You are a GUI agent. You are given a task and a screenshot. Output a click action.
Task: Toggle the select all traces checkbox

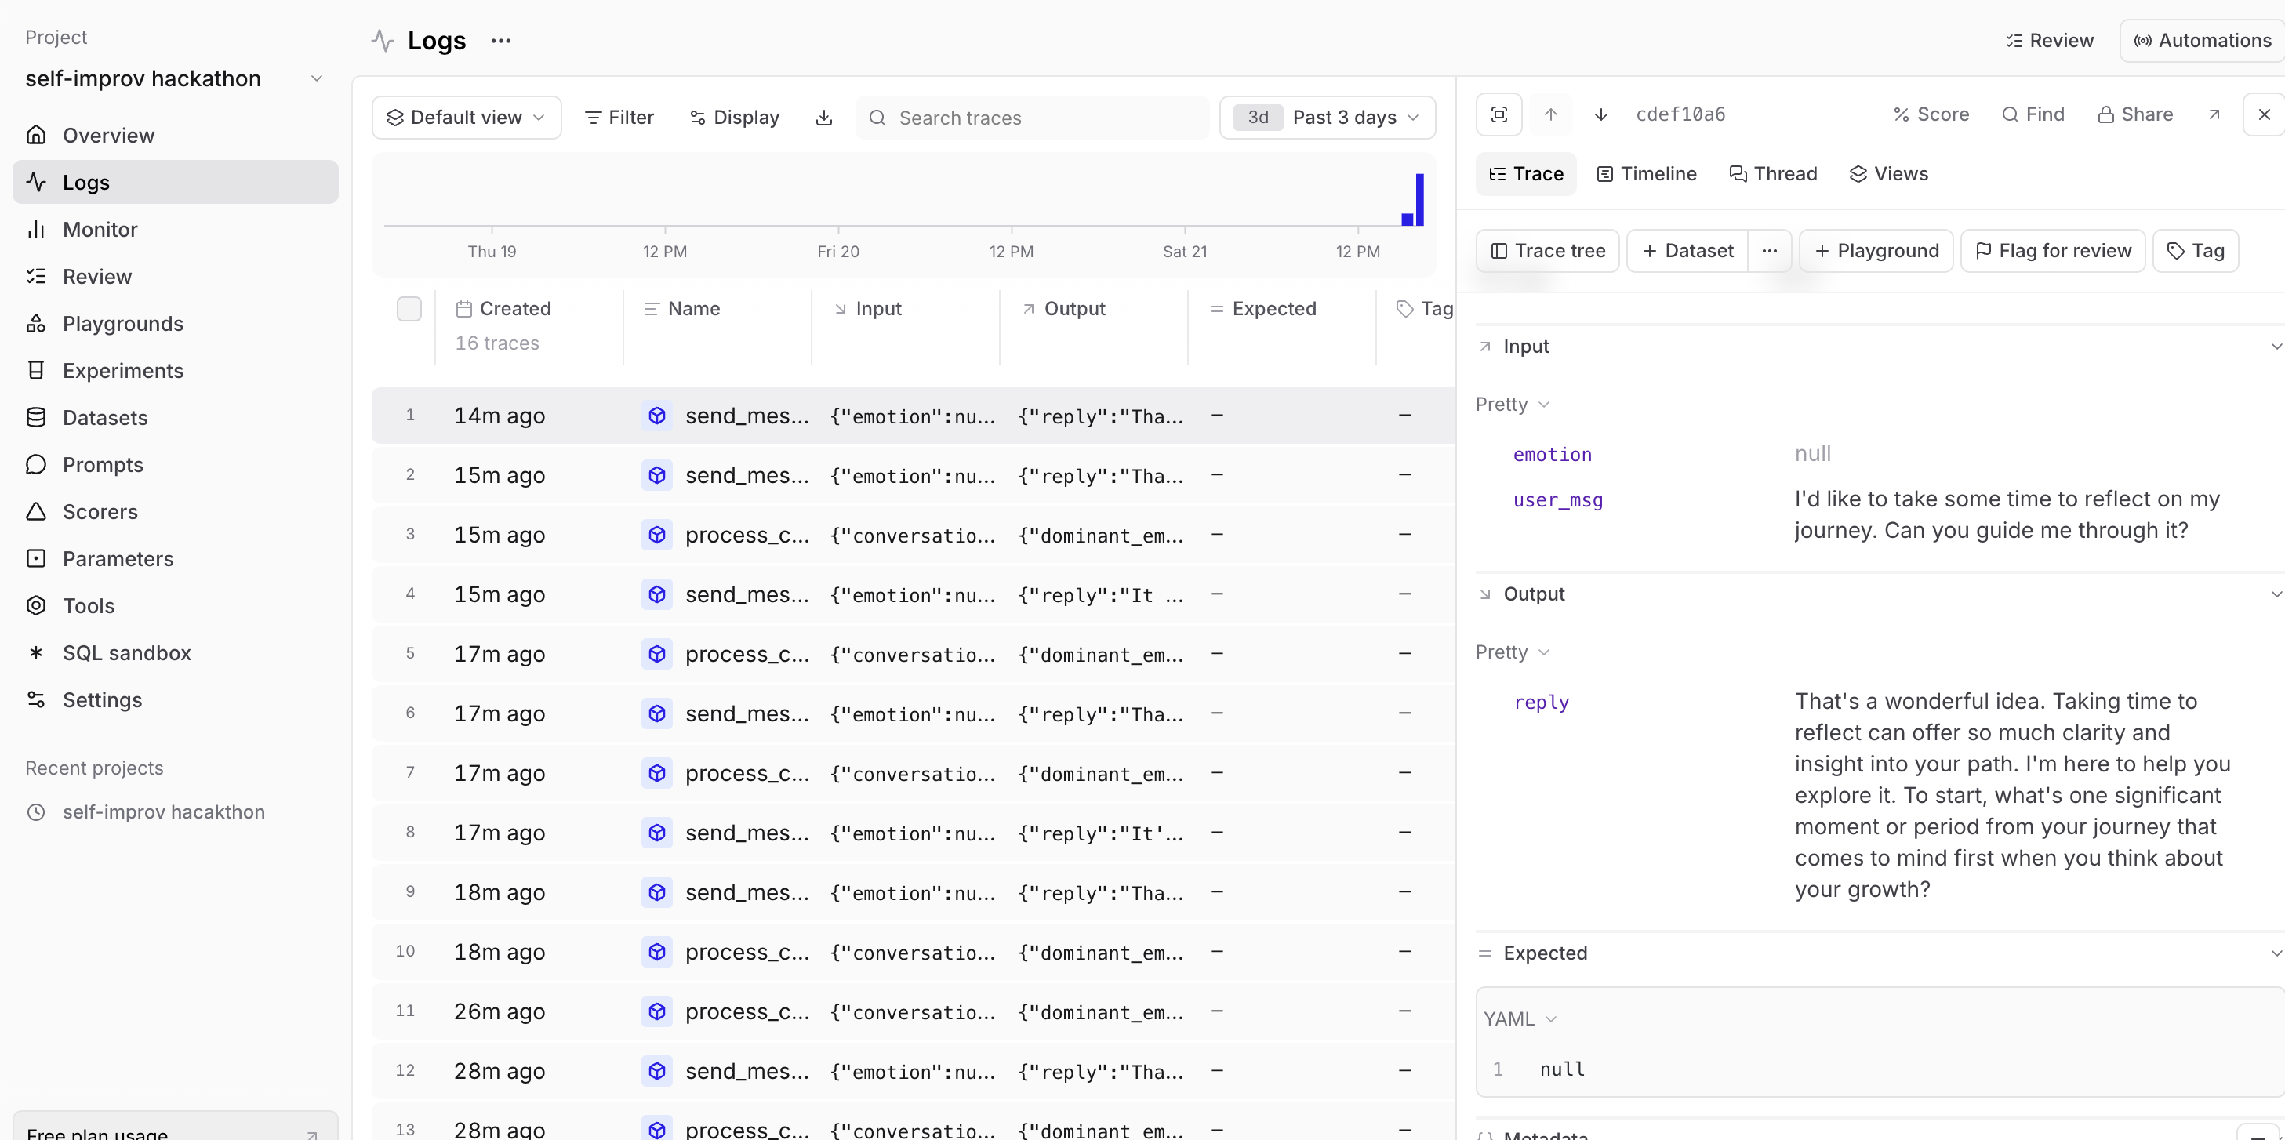click(x=409, y=309)
